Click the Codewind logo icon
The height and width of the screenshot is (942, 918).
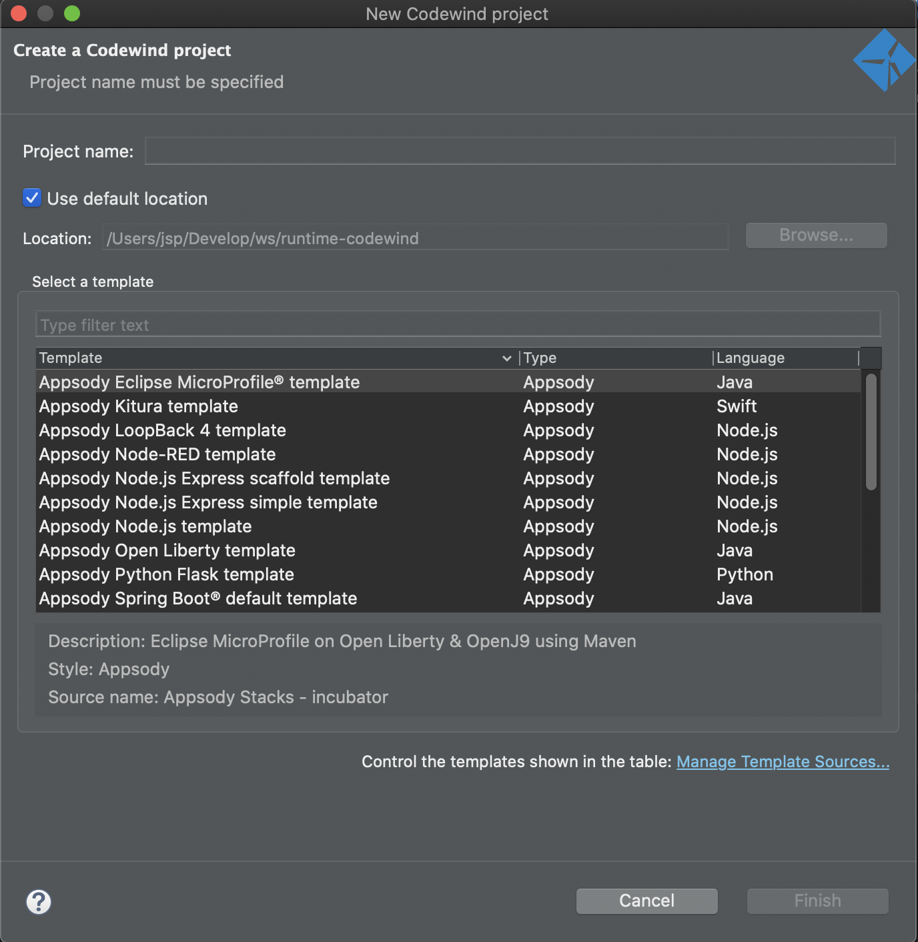883,60
